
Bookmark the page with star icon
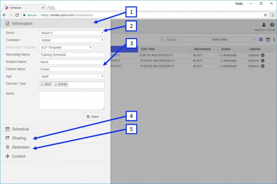click(x=265, y=15)
